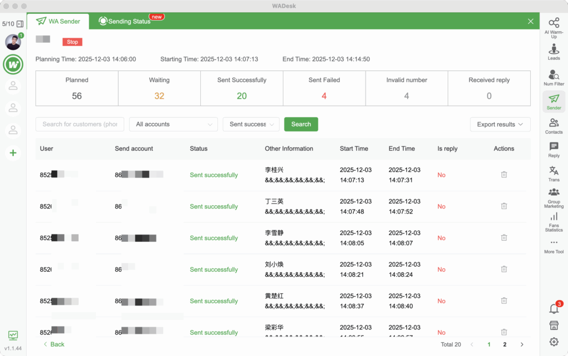Click the Search button
The width and height of the screenshot is (568, 356).
coord(301,124)
